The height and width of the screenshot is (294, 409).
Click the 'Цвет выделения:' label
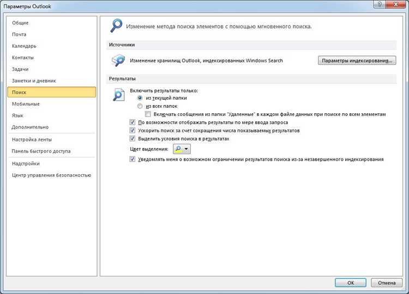point(149,149)
